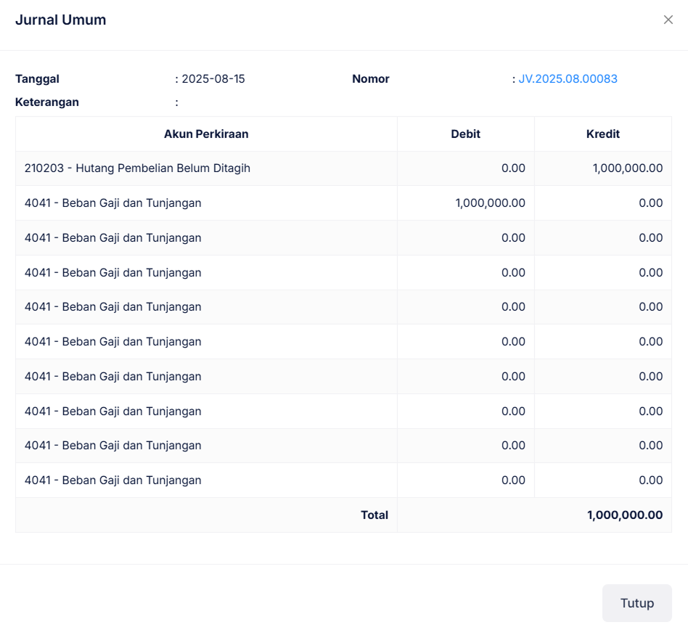Click the Debit column header
This screenshot has width=688, height=630.
tap(465, 134)
